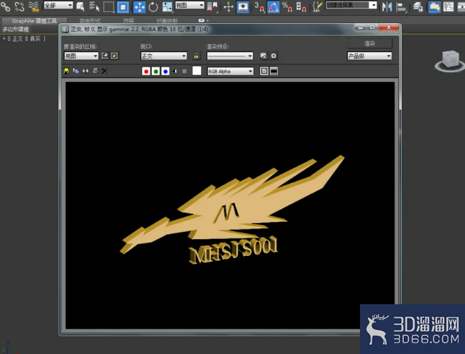Image resolution: width=465 pixels, height=354 pixels.
Task: Open the 多边形建模 panel tab
Action: (x=15, y=29)
